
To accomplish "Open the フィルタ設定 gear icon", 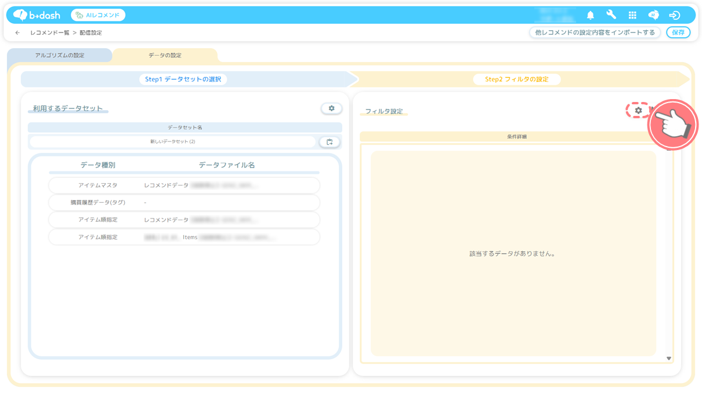I will pyautogui.click(x=638, y=110).
